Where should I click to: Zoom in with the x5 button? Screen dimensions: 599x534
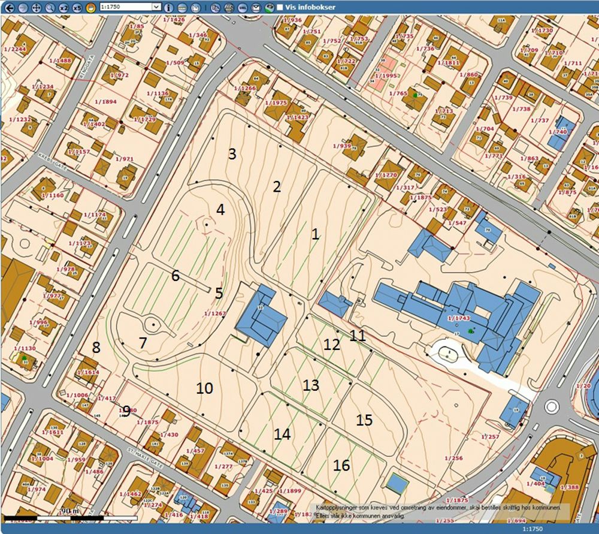pyautogui.click(x=77, y=7)
